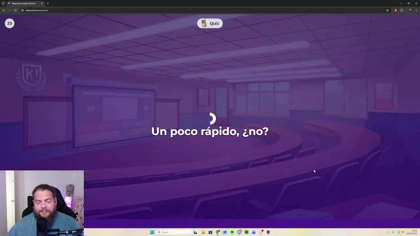Viewport: 420px width, 236px height.
Task: Show hidden system tray icons
Action: coord(388,232)
